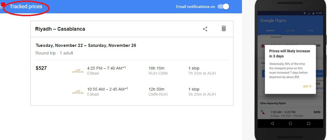Switch to the Search tab on phone
This screenshot has height=140, width=330.
pos(270,31)
